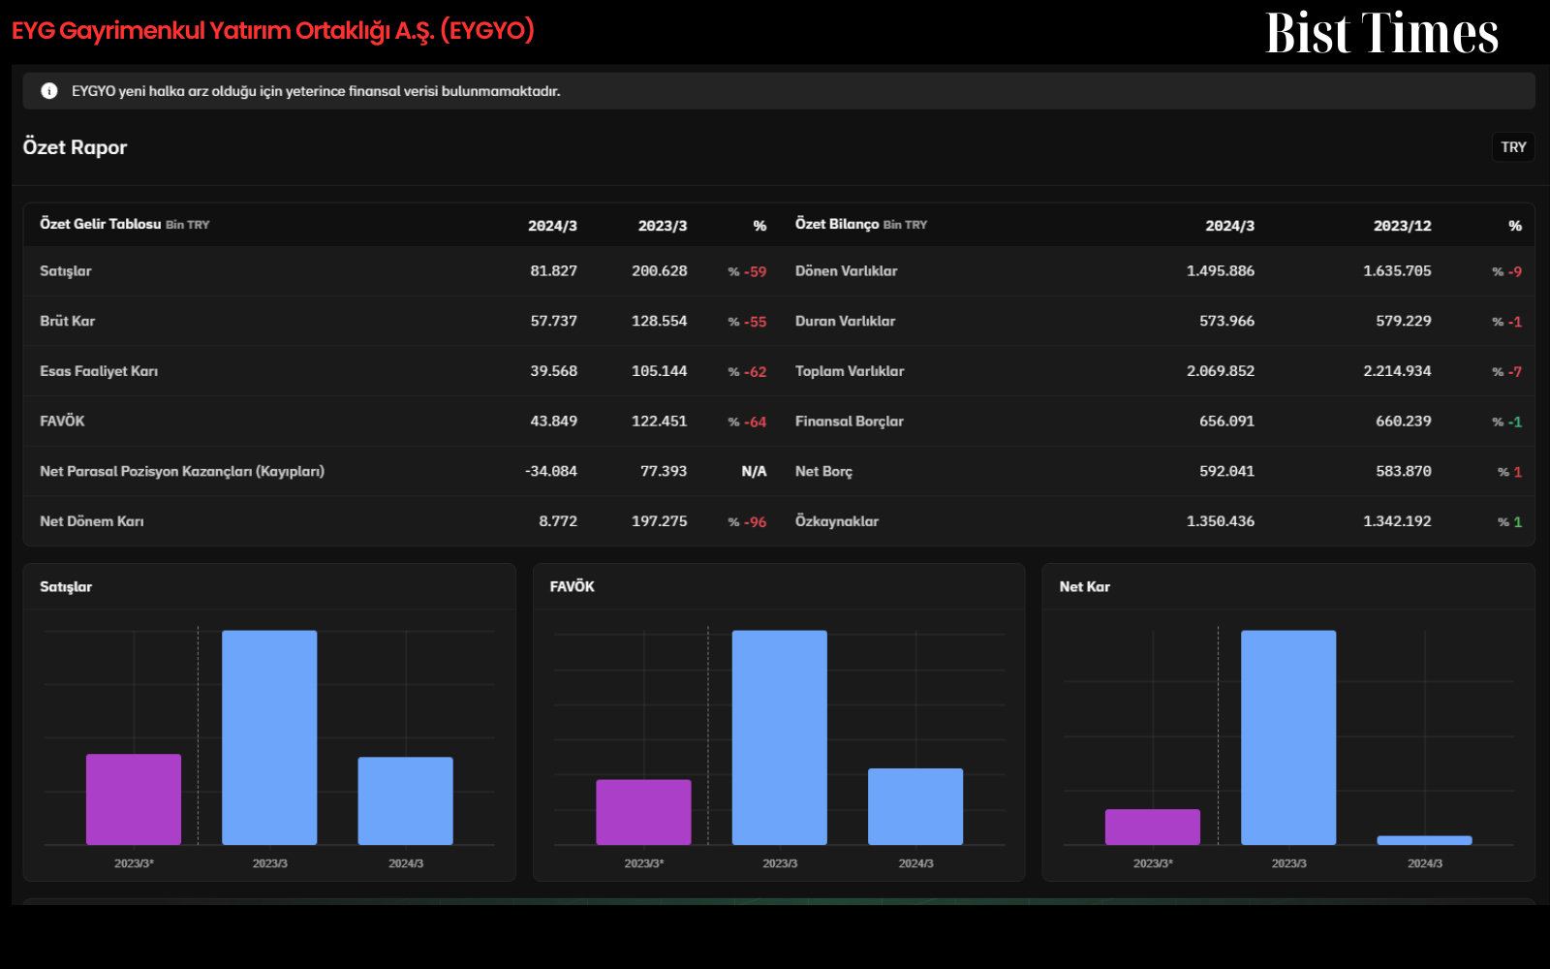Click the tall 2023/3 bar in FAVÖK chart
The width and height of the screenshot is (1550, 969).
[780, 737]
